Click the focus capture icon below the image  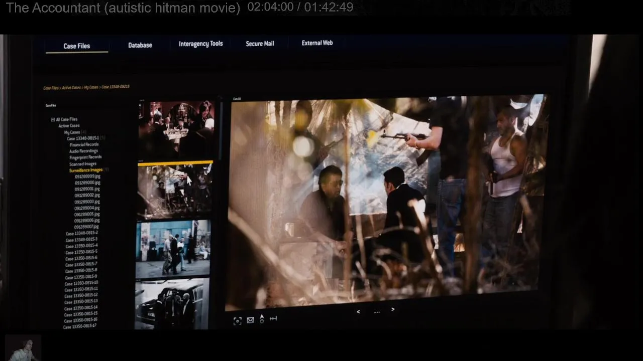(237, 321)
